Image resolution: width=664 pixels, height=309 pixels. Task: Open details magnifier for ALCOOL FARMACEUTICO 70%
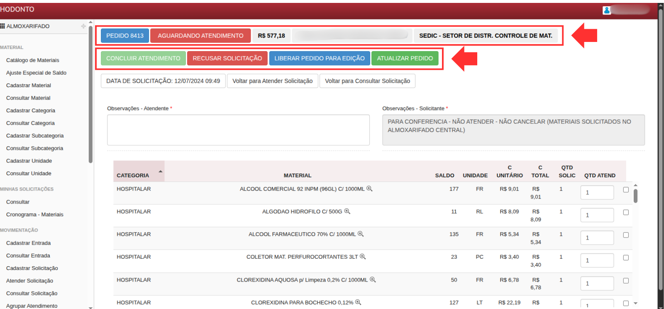pos(361,234)
